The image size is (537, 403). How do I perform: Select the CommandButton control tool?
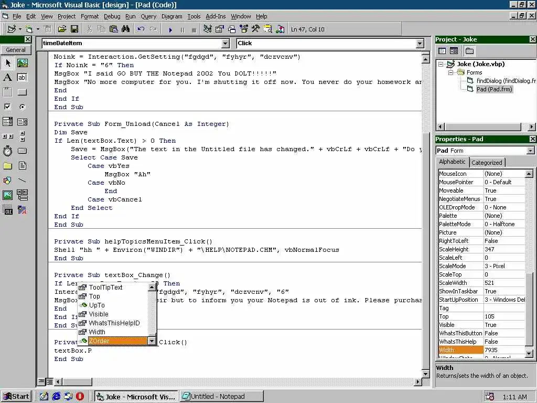22,92
